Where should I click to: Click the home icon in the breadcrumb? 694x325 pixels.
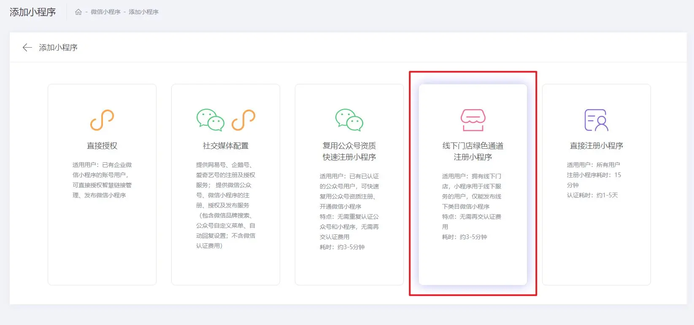(x=78, y=12)
